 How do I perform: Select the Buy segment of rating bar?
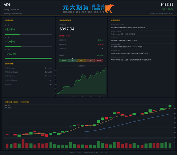point(73,61)
